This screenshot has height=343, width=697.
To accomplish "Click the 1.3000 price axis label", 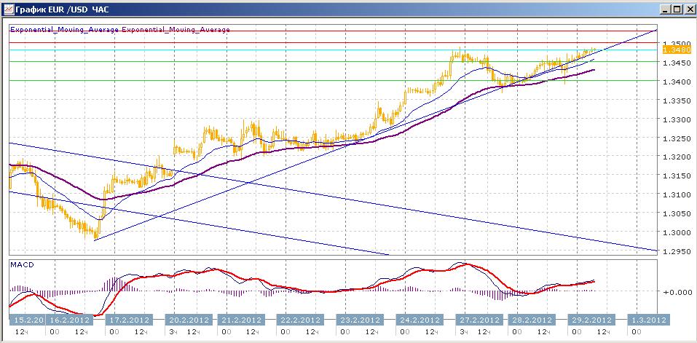I will coord(677,232).
